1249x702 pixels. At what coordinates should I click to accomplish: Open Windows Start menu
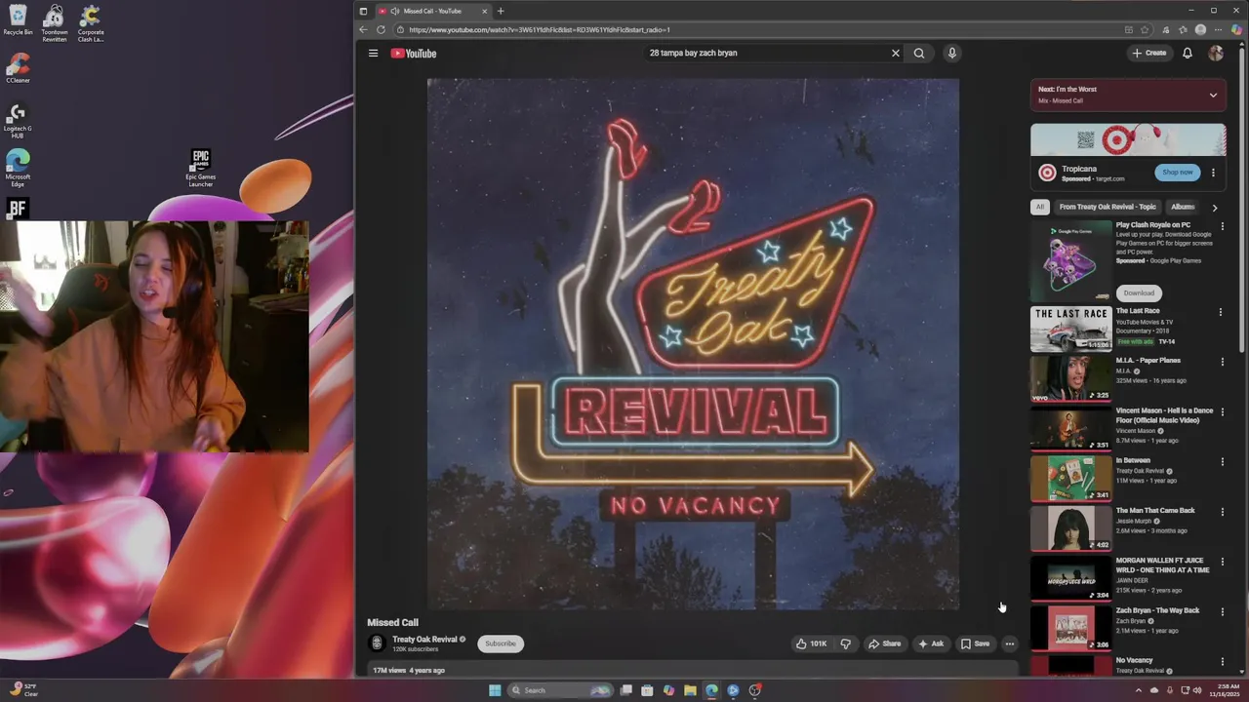pyautogui.click(x=495, y=690)
